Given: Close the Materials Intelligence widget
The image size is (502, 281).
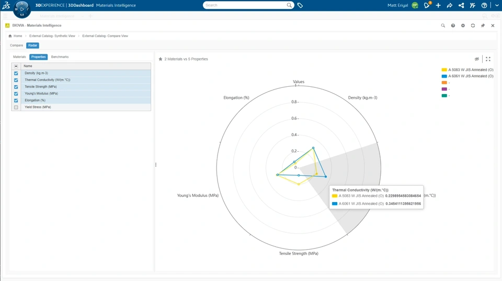Looking at the screenshot, I should [493, 25].
